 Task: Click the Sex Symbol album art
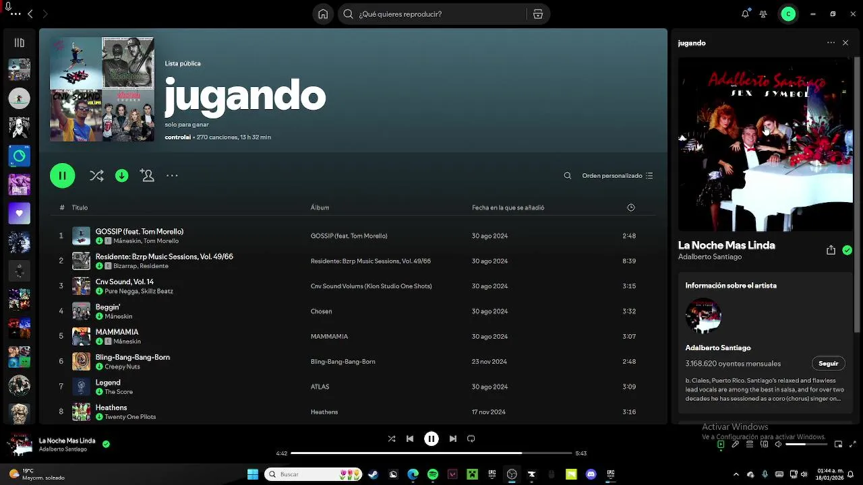point(765,144)
